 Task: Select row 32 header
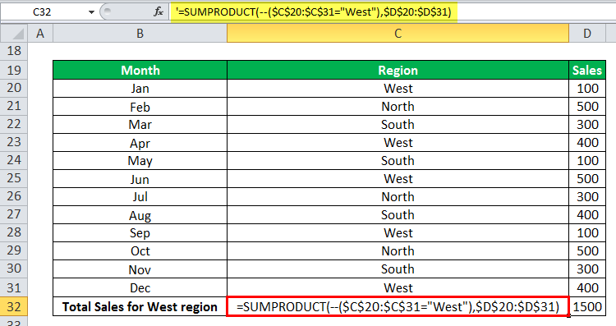[14, 306]
